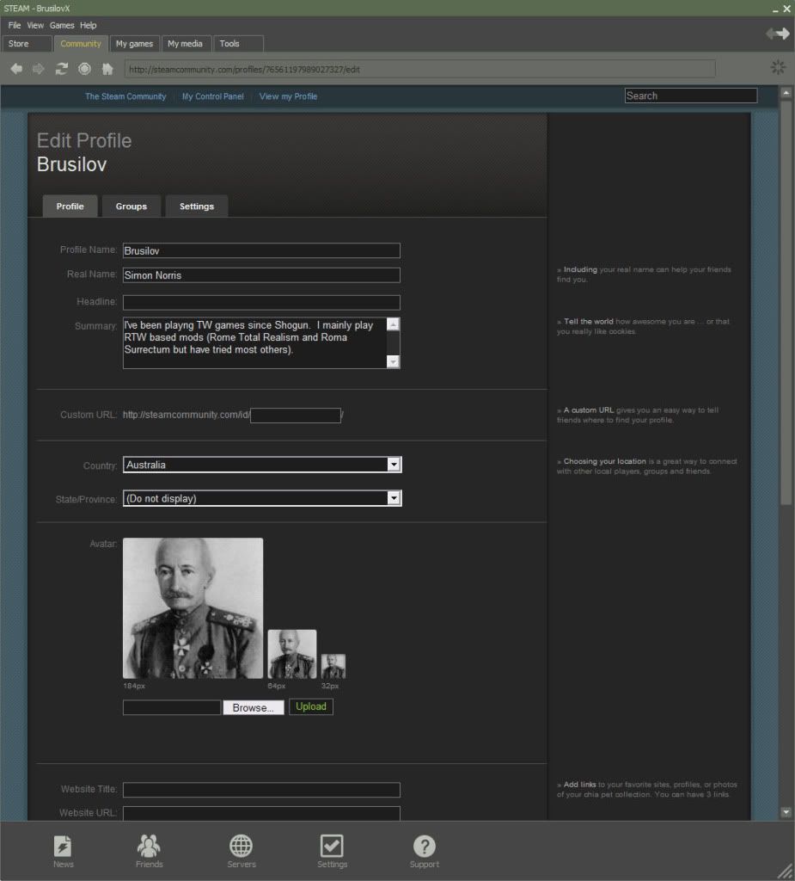Click the Website Title field

click(261, 790)
